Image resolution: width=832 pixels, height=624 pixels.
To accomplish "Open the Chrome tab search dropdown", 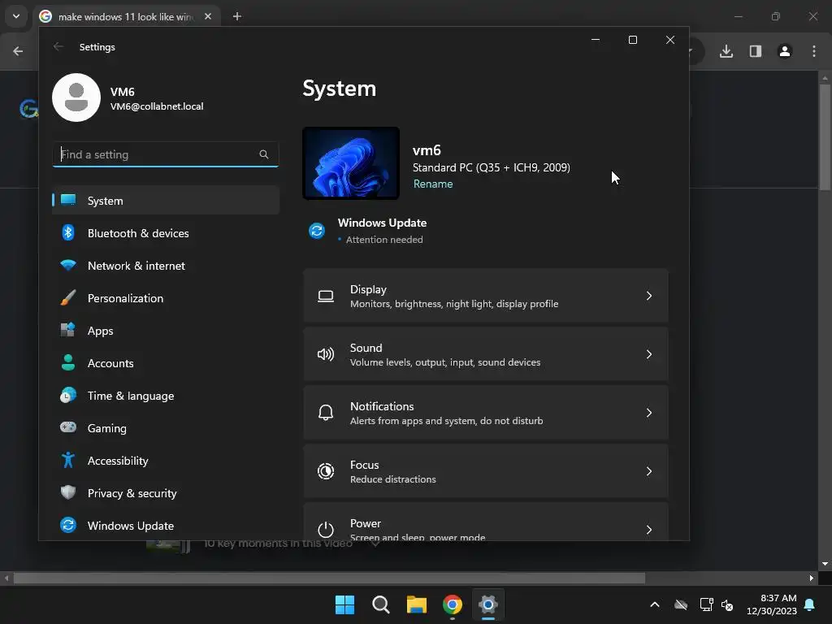I will [x=16, y=16].
